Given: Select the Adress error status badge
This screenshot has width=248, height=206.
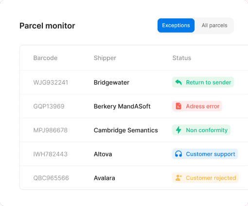Looking at the screenshot, I should coord(197,106).
